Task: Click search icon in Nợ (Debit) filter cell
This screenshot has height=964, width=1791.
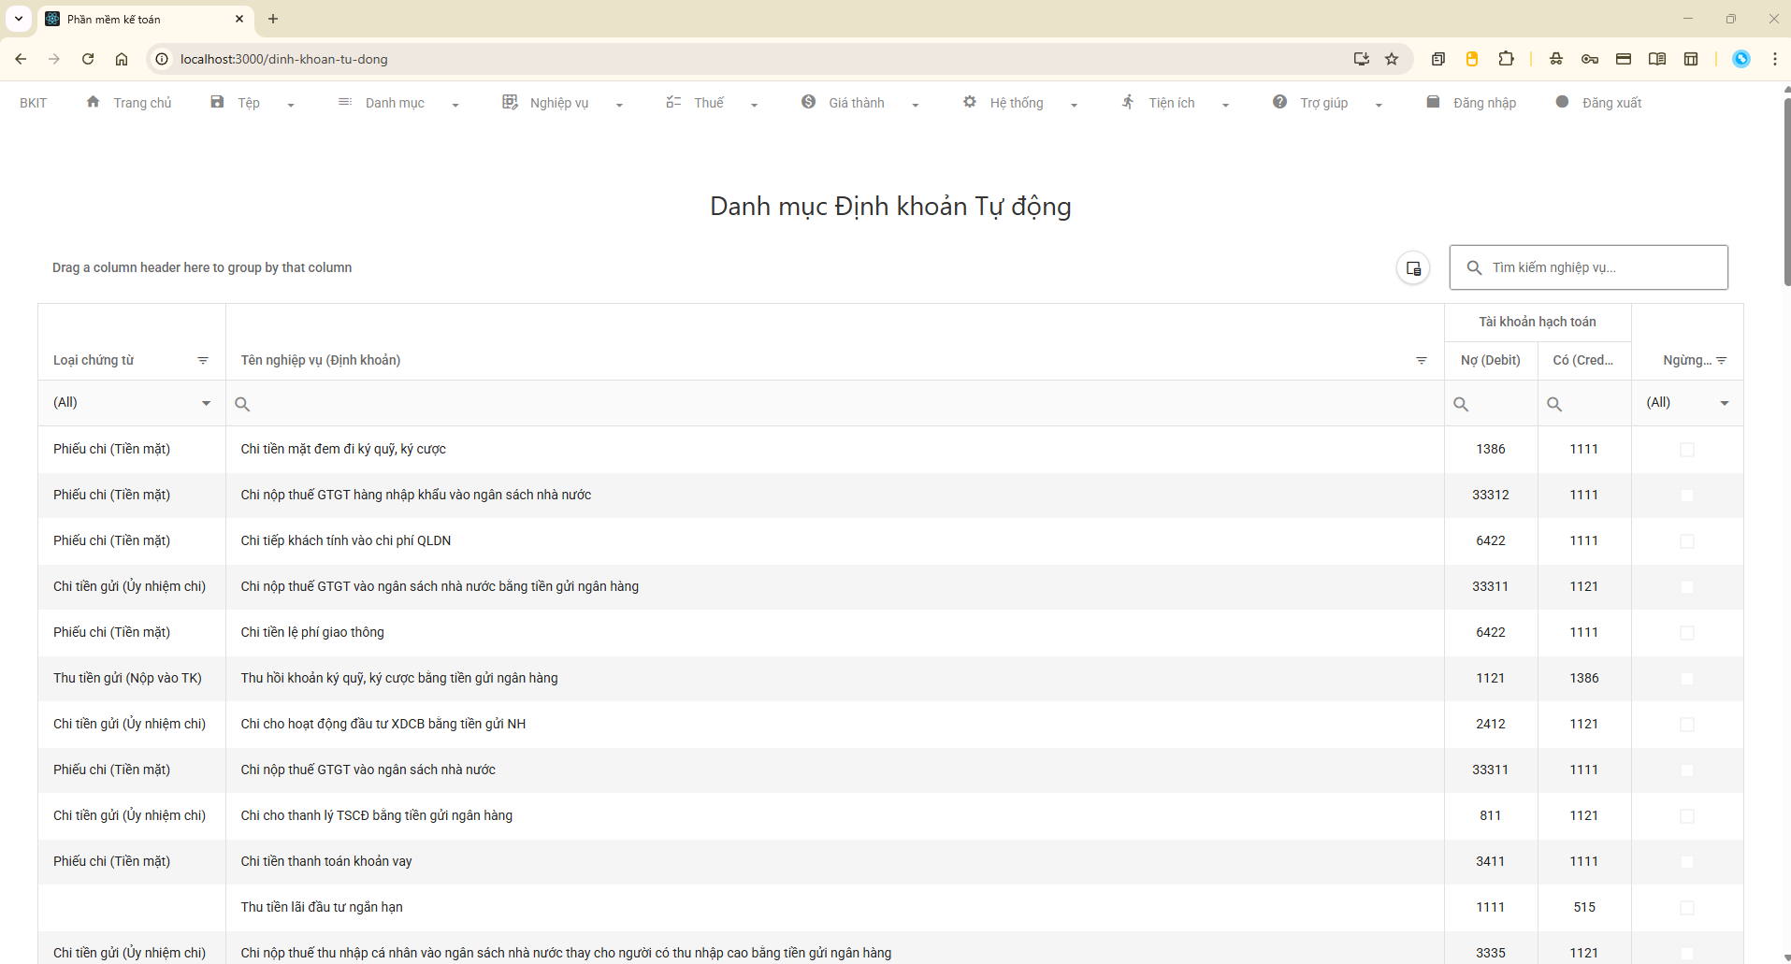Action: (x=1461, y=404)
